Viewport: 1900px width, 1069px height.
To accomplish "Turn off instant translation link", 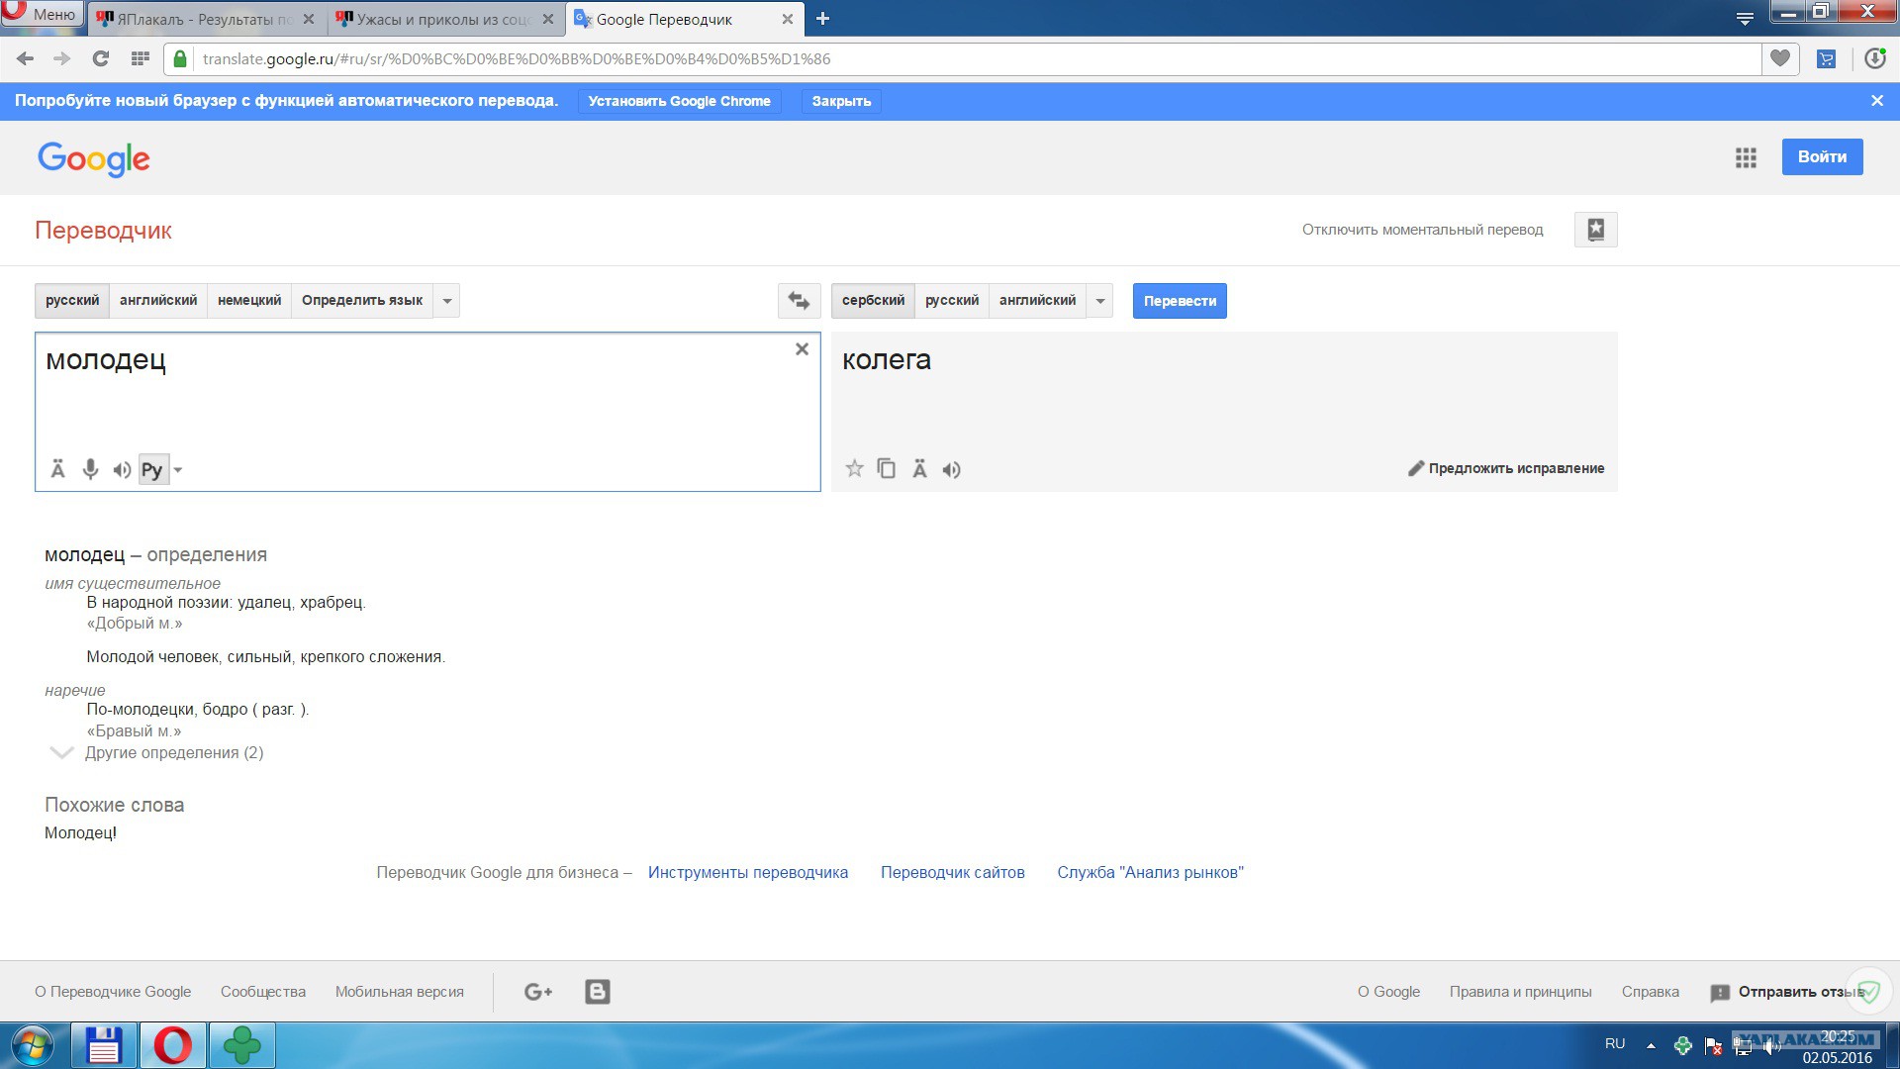I will click(1422, 230).
